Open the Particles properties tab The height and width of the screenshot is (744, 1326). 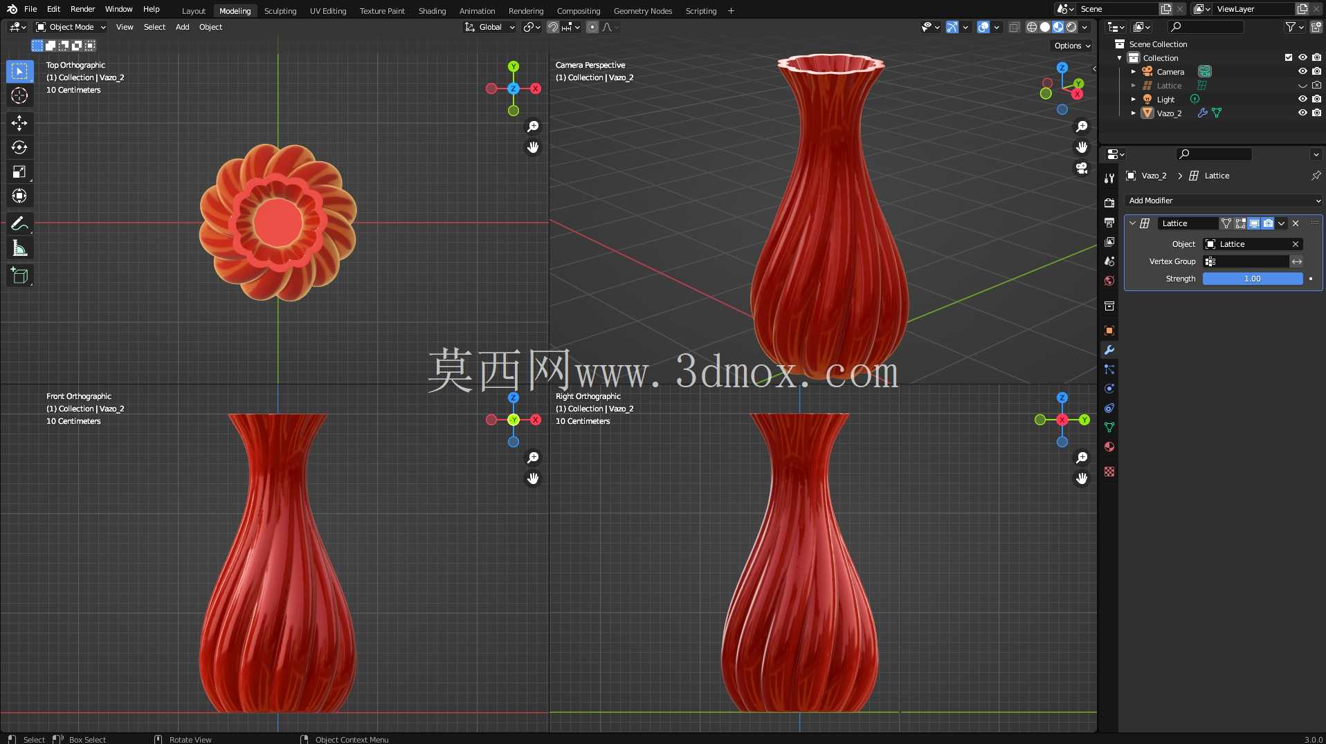1109,369
